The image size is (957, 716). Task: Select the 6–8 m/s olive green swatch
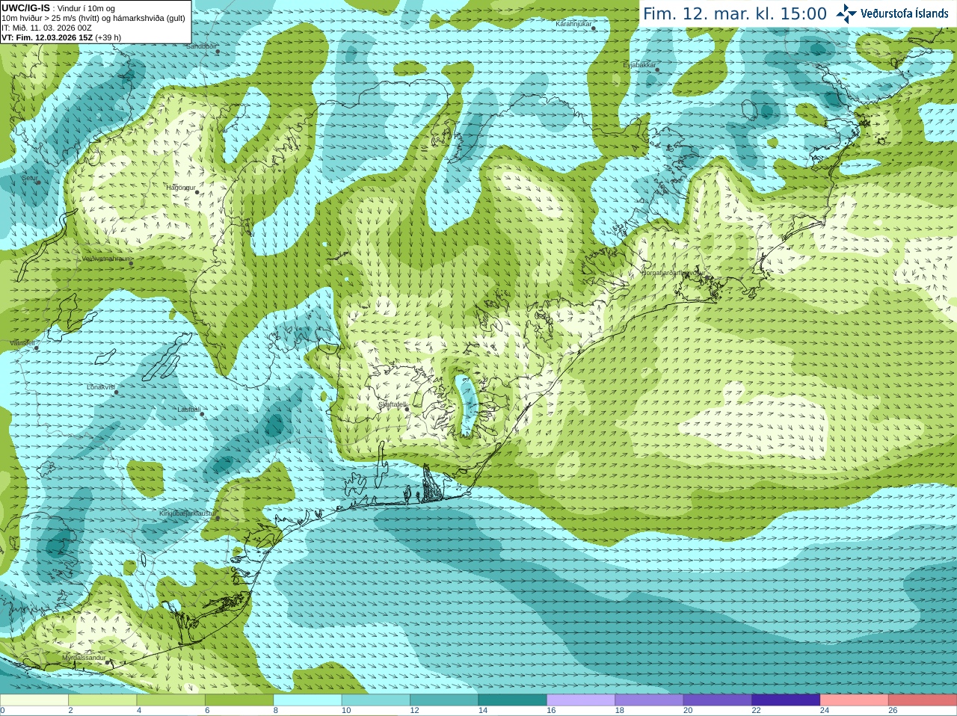(239, 700)
